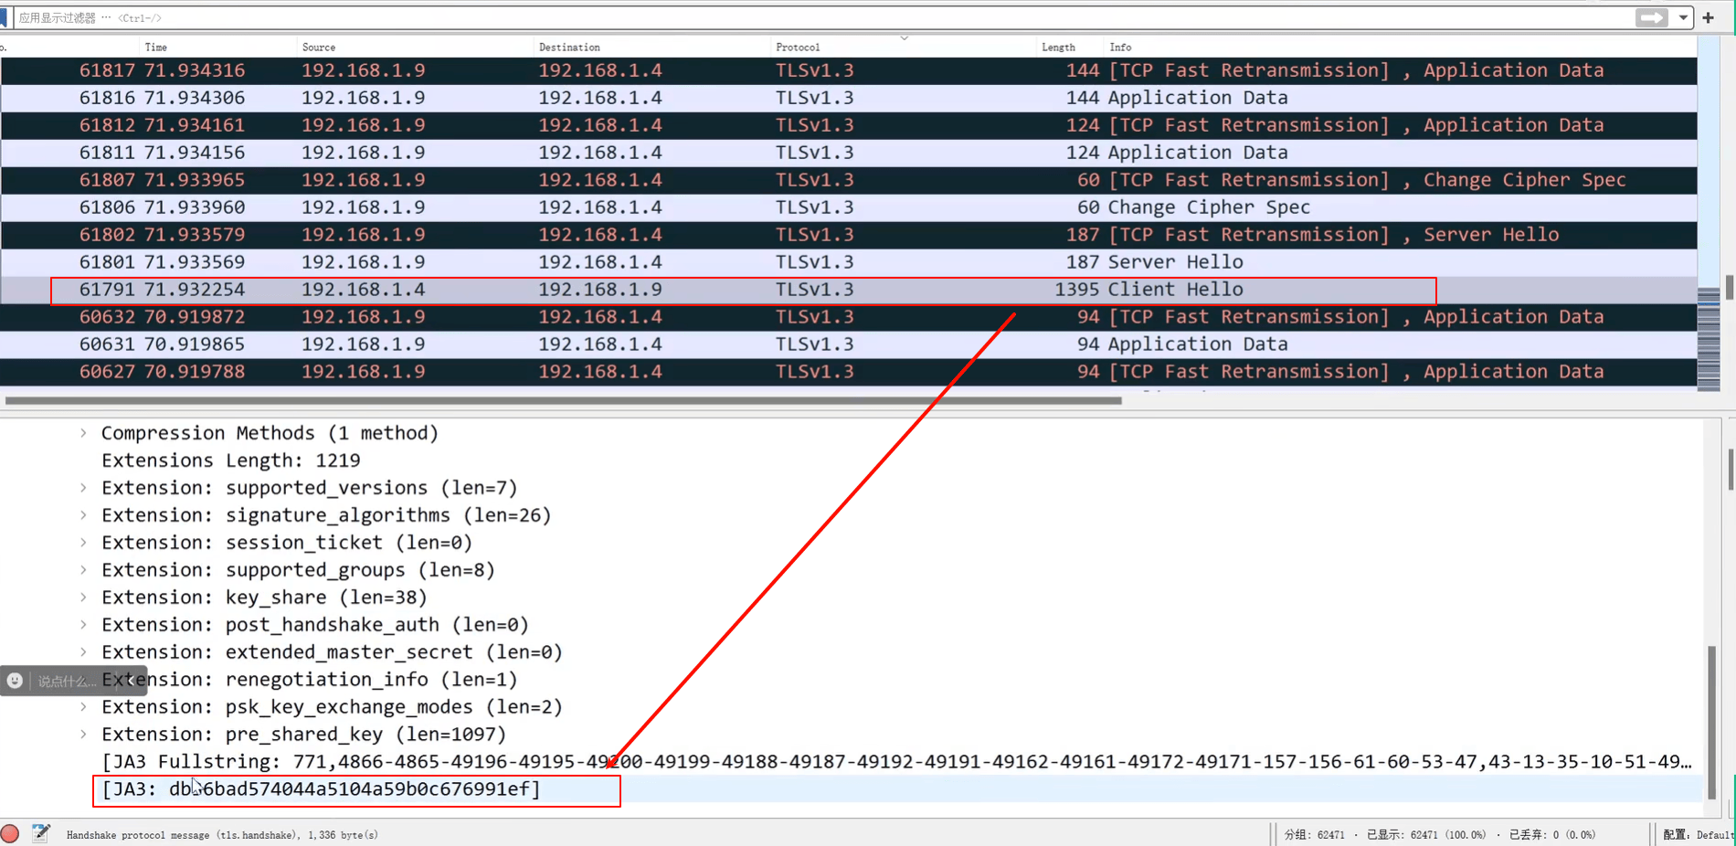Click the display filter bookmark icon

click(x=4, y=17)
